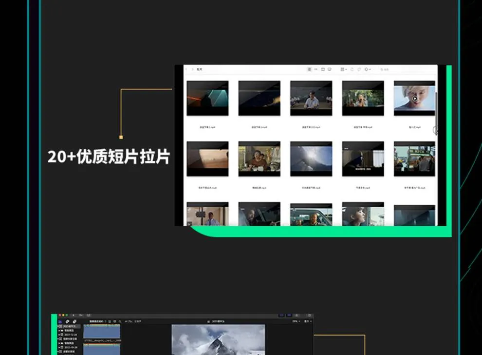Screen dimensions: 482x355
Task: Switch Finder to gallery view
Action: click(330, 70)
